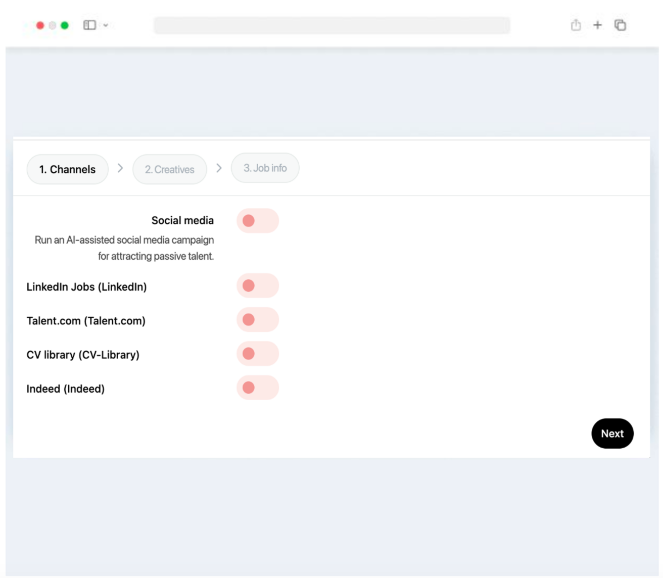
Task: Click the green traffic light circle
Action: (64, 25)
